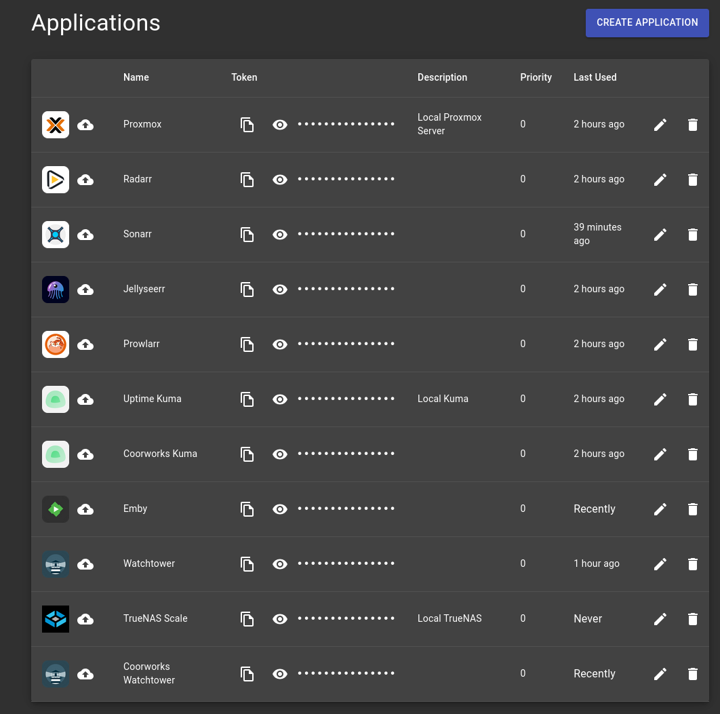Reveal the Jellyseerr token
This screenshot has width=720, height=714.
279,290
